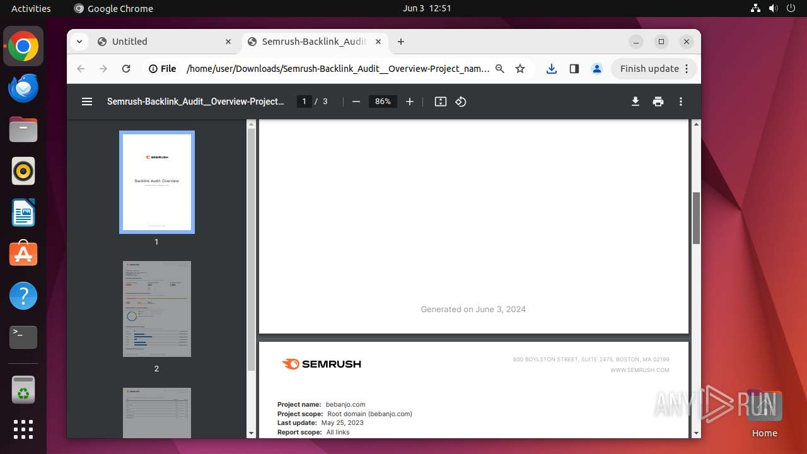The width and height of the screenshot is (807, 454).
Task: Click the page count number 3
Action: [325, 102]
